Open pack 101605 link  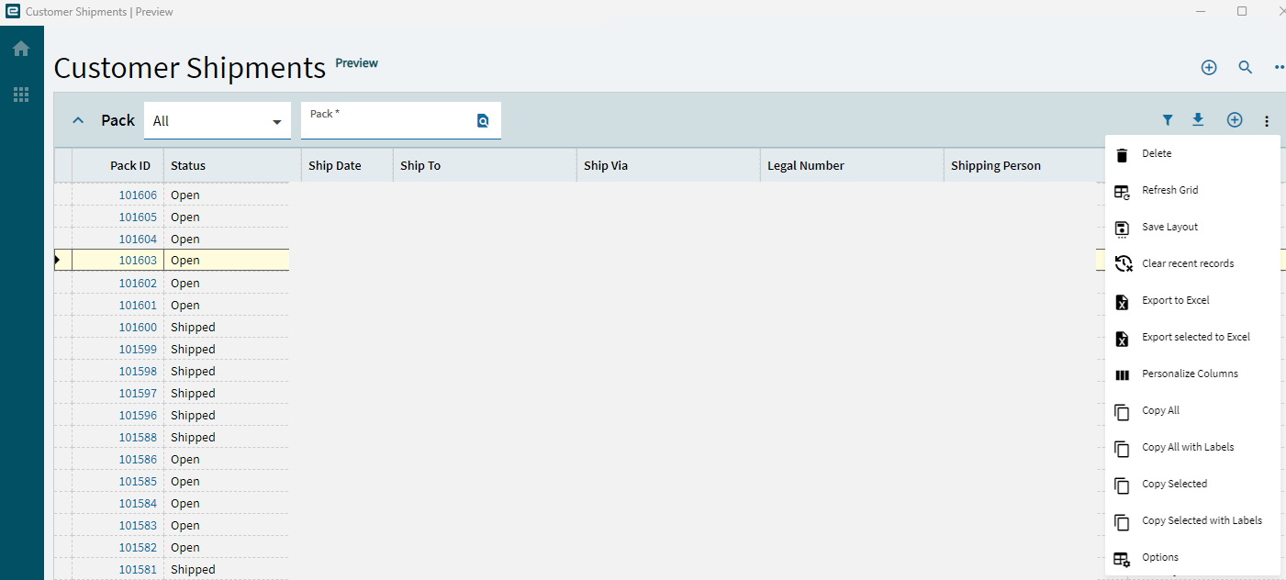point(138,217)
